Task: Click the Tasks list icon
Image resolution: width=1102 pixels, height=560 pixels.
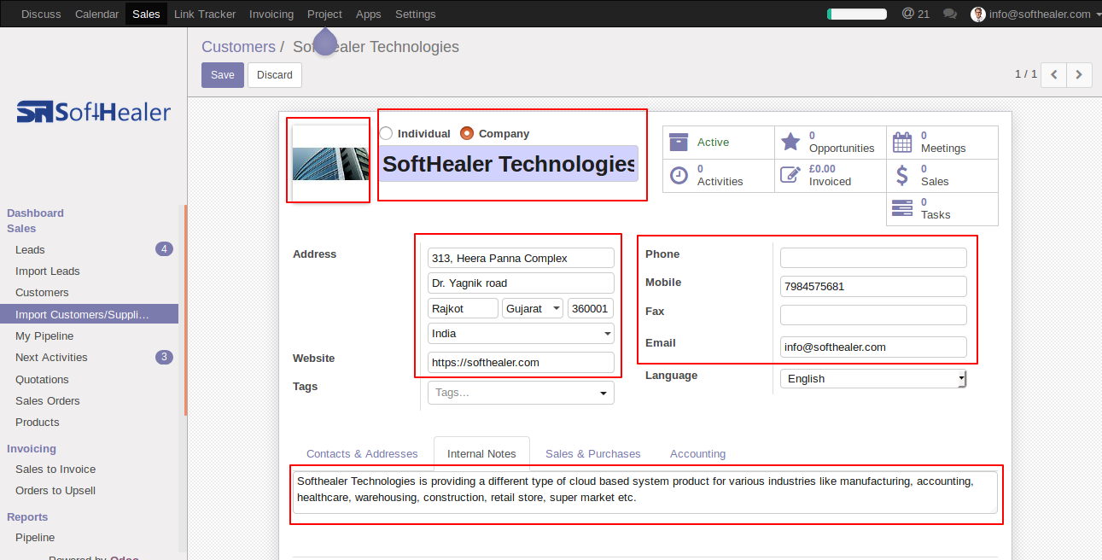Action: click(902, 208)
